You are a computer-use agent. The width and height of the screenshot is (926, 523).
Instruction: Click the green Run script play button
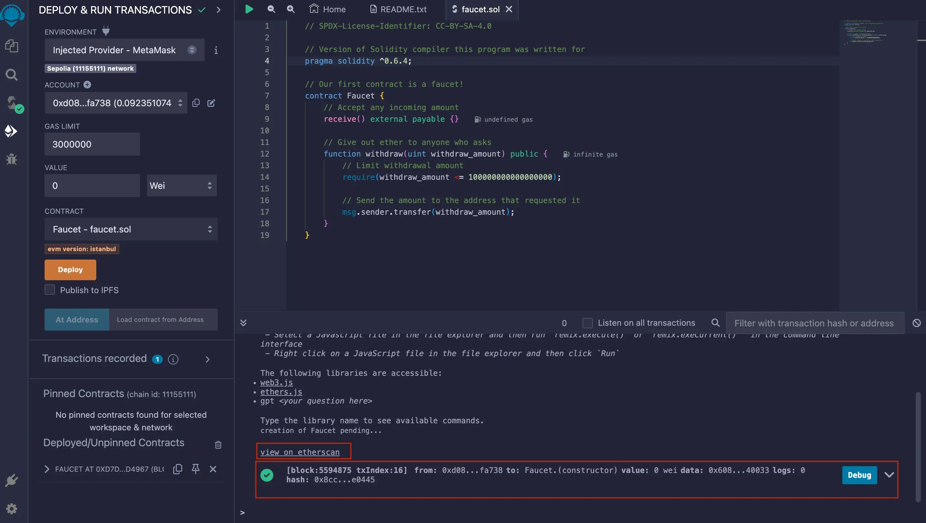click(x=249, y=9)
